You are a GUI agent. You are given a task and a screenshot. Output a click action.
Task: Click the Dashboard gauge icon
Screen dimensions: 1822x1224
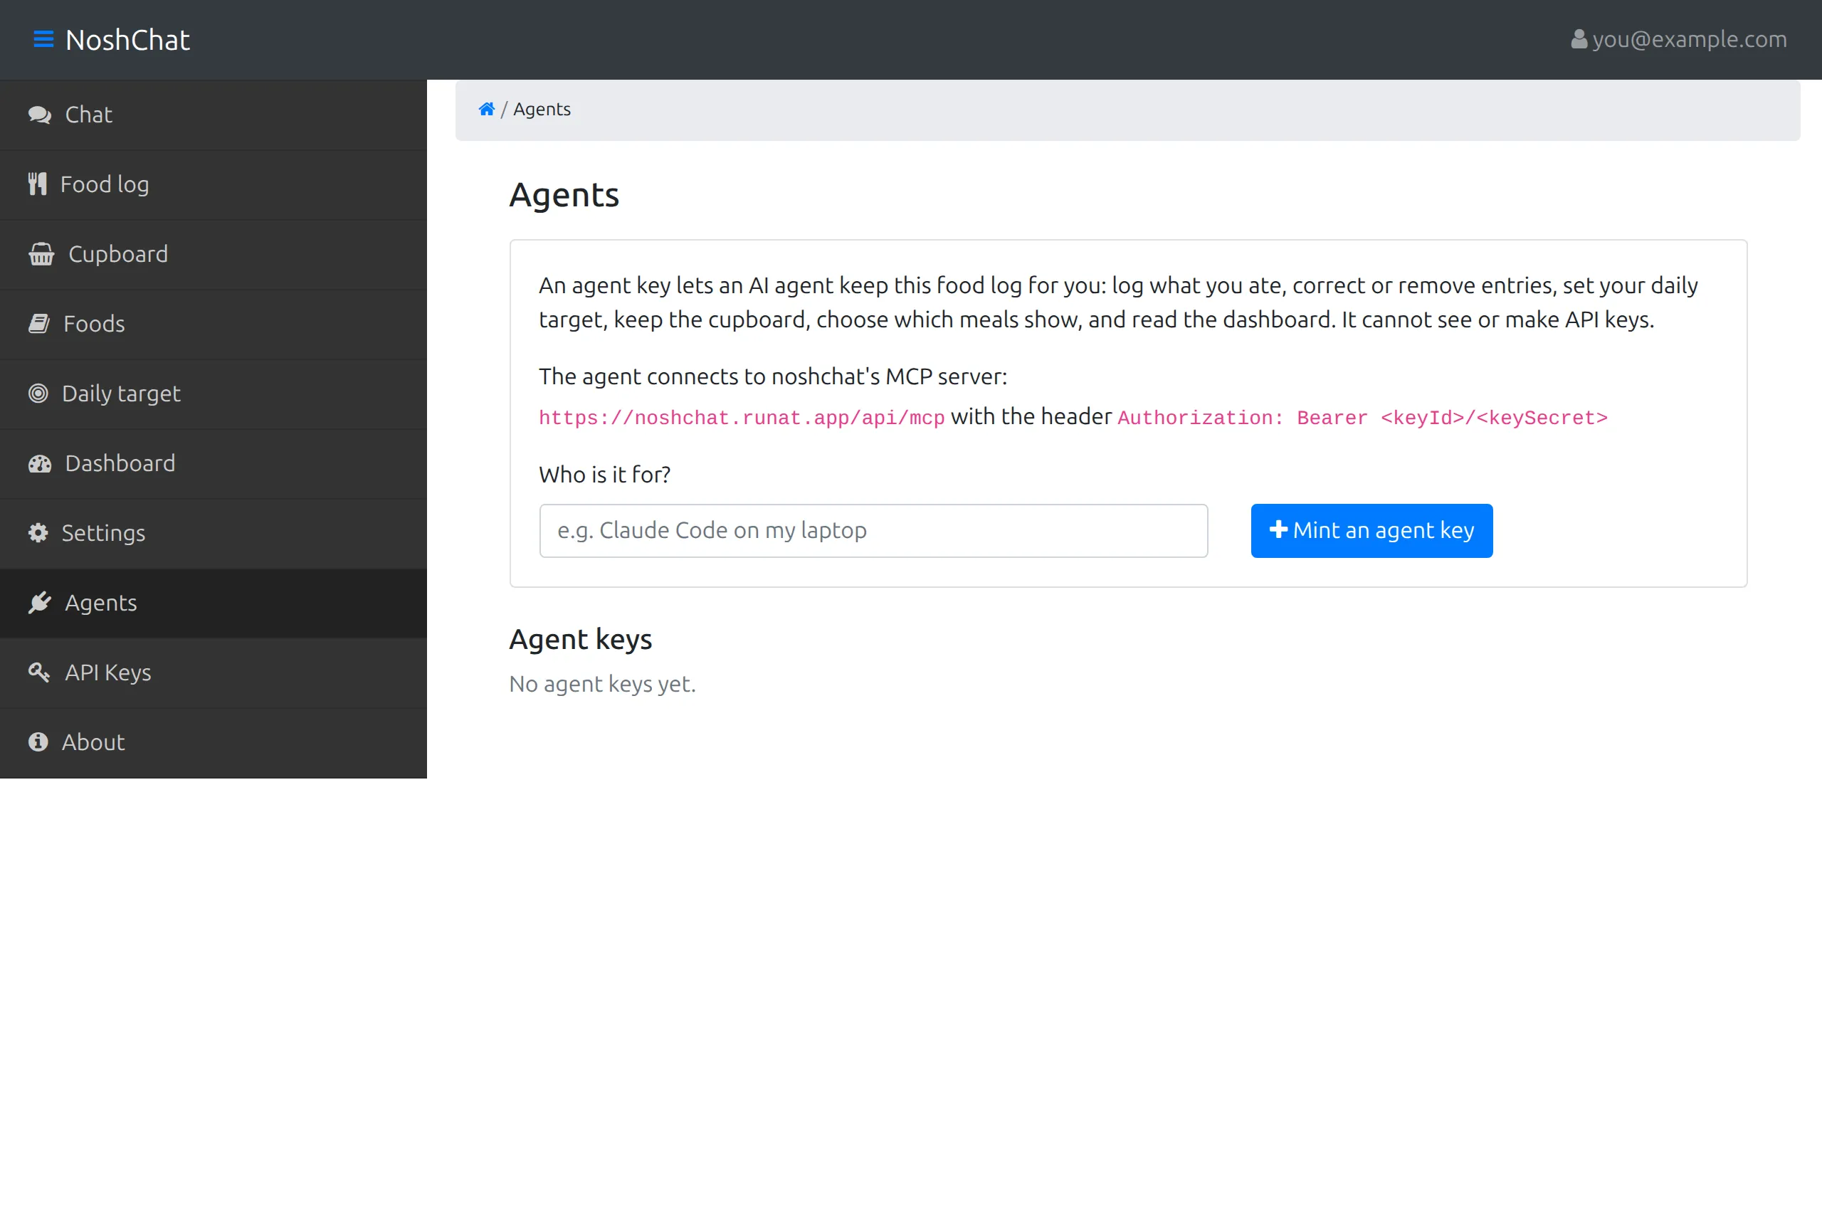(40, 464)
